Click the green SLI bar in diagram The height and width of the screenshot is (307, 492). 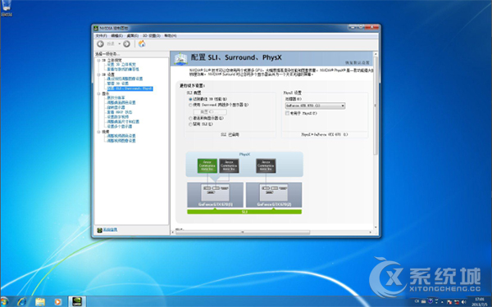coord(244,212)
